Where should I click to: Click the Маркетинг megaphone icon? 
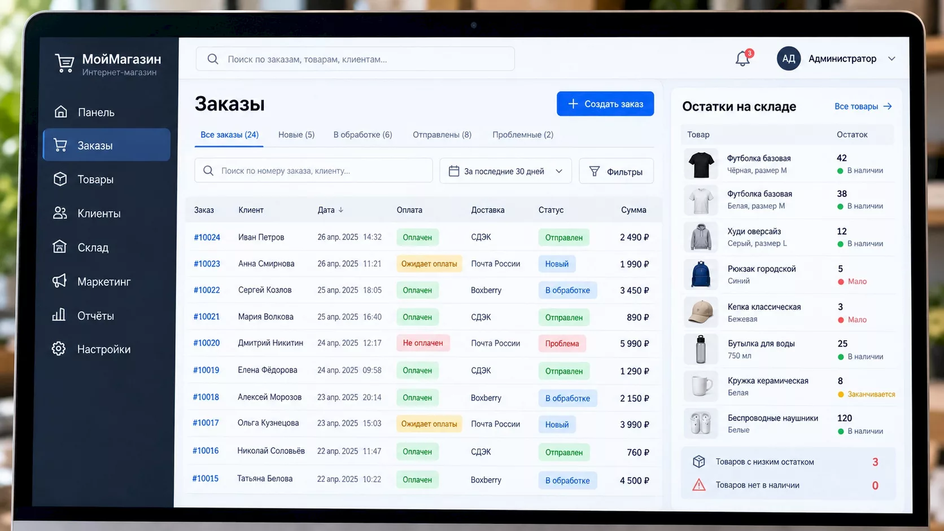coord(59,281)
